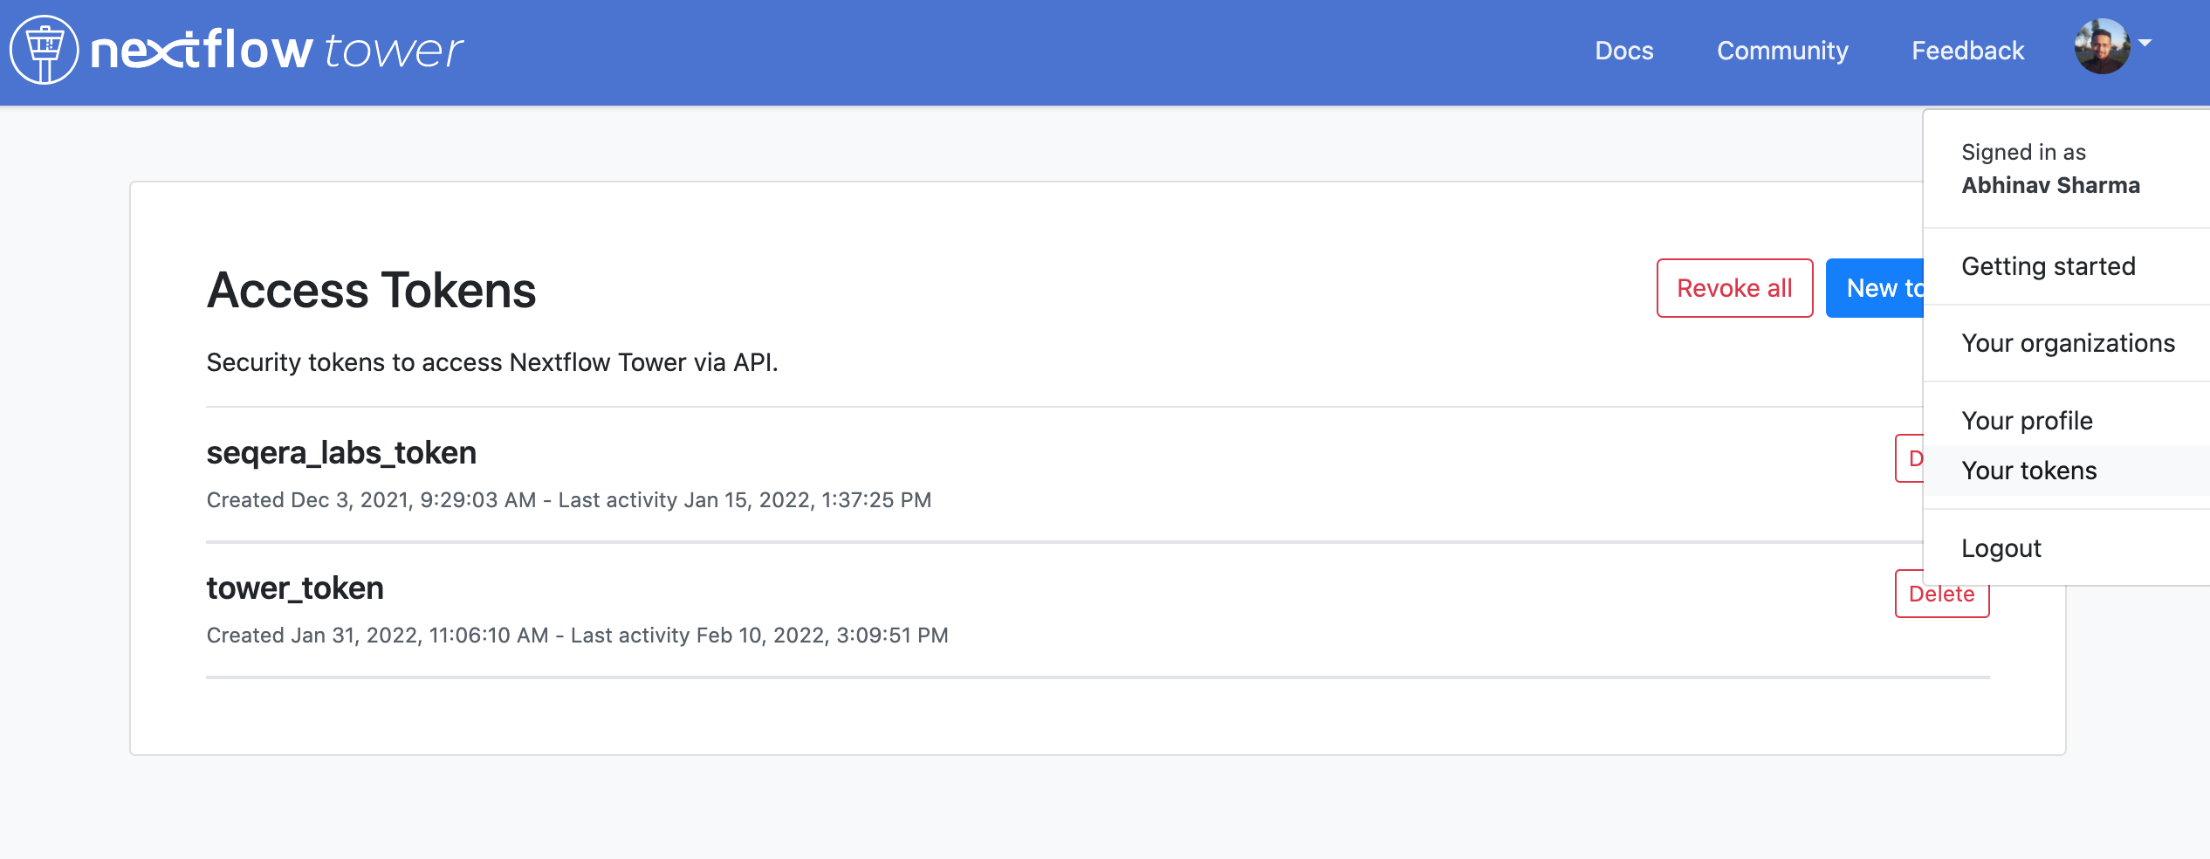Click the Abhinav Sharma signed-in name
This screenshot has width=2210, height=859.
point(2050,185)
